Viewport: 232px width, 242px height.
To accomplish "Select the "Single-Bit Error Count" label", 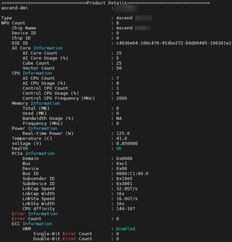I will [x=63, y=234].
